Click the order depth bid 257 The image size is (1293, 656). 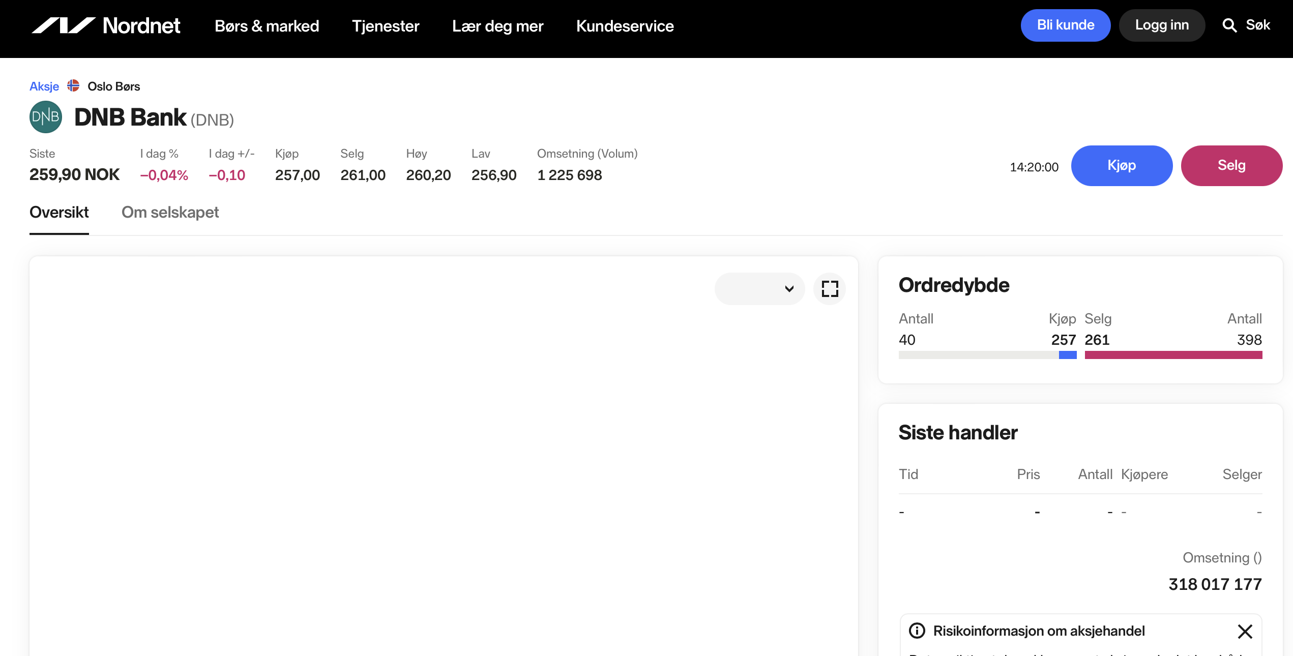(x=1064, y=340)
